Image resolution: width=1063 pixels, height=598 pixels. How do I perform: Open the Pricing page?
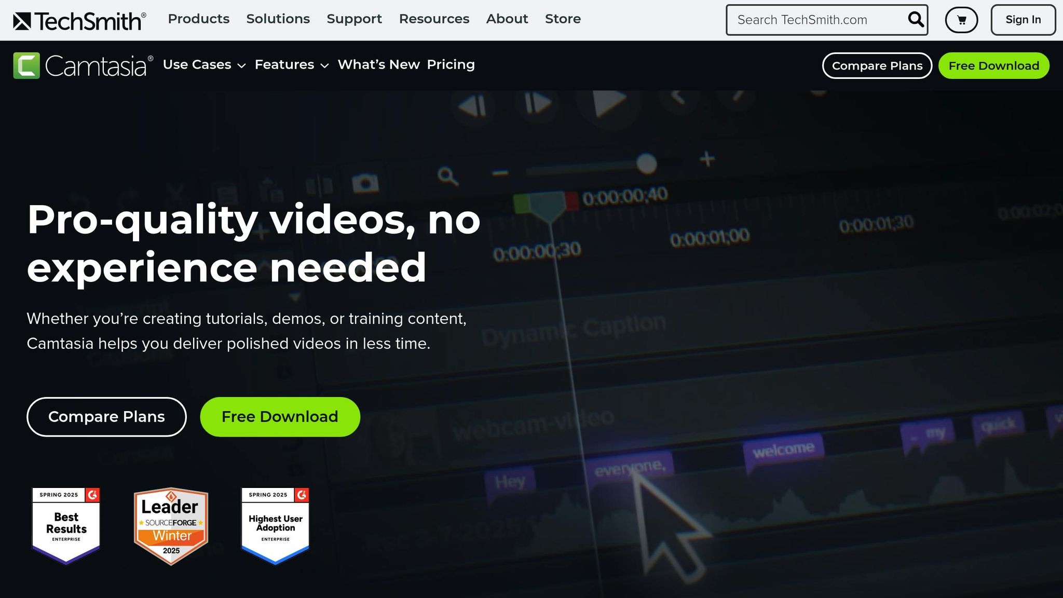tap(451, 64)
